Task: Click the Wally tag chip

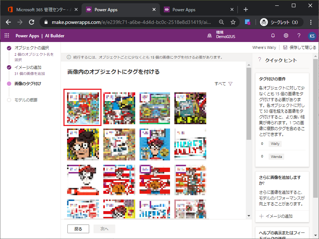Action: click(x=275, y=144)
